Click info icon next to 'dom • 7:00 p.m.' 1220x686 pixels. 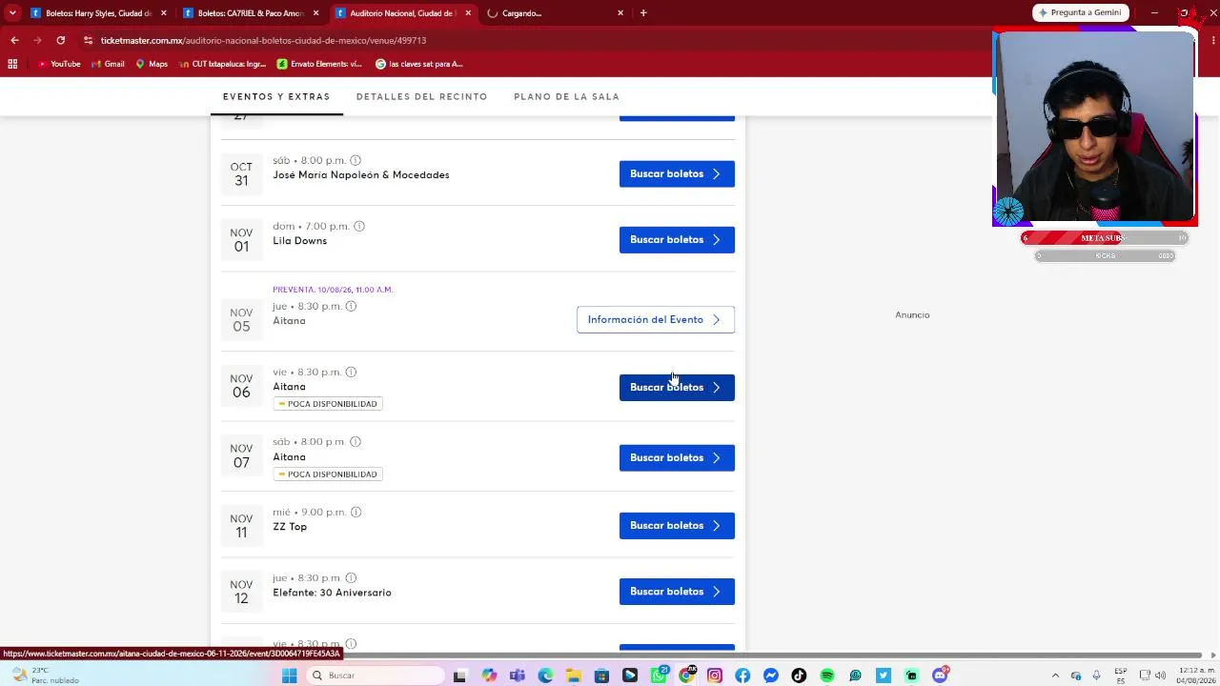359,226
